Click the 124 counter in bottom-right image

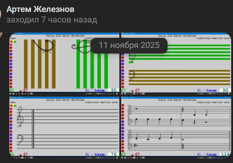[x=225, y=154]
